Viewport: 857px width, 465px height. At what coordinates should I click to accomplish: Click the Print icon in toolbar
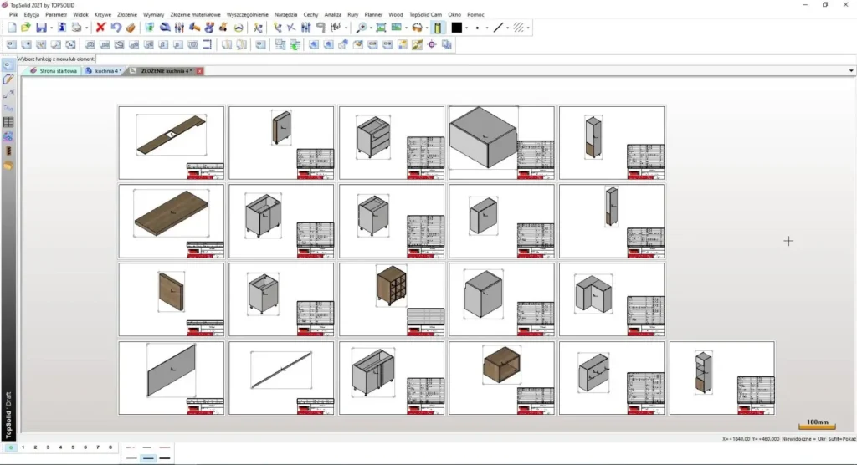click(77, 28)
